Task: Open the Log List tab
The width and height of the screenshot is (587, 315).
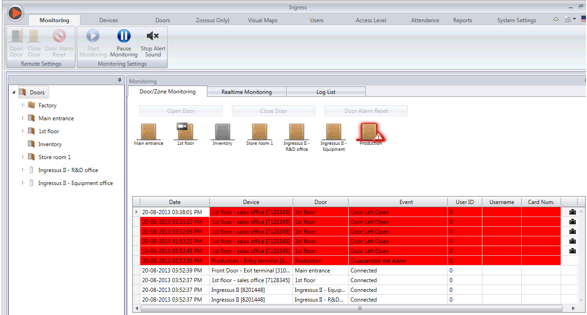Action: (326, 92)
